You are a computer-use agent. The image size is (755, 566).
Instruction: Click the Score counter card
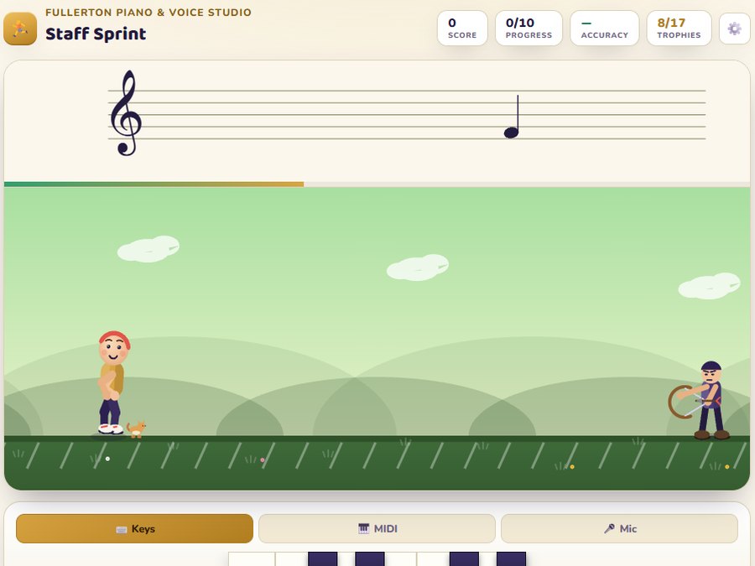point(462,29)
